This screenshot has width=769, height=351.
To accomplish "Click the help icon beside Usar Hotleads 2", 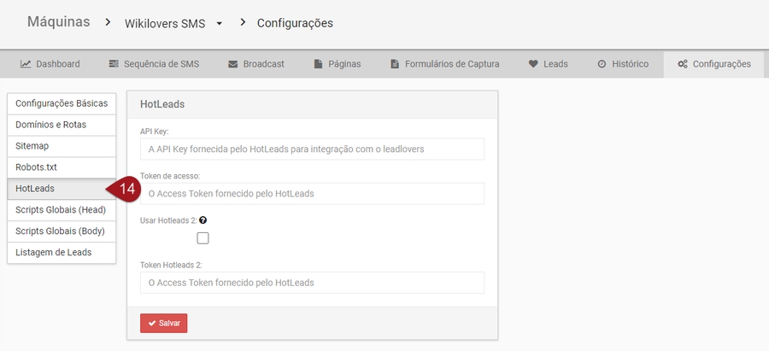I will pos(203,220).
